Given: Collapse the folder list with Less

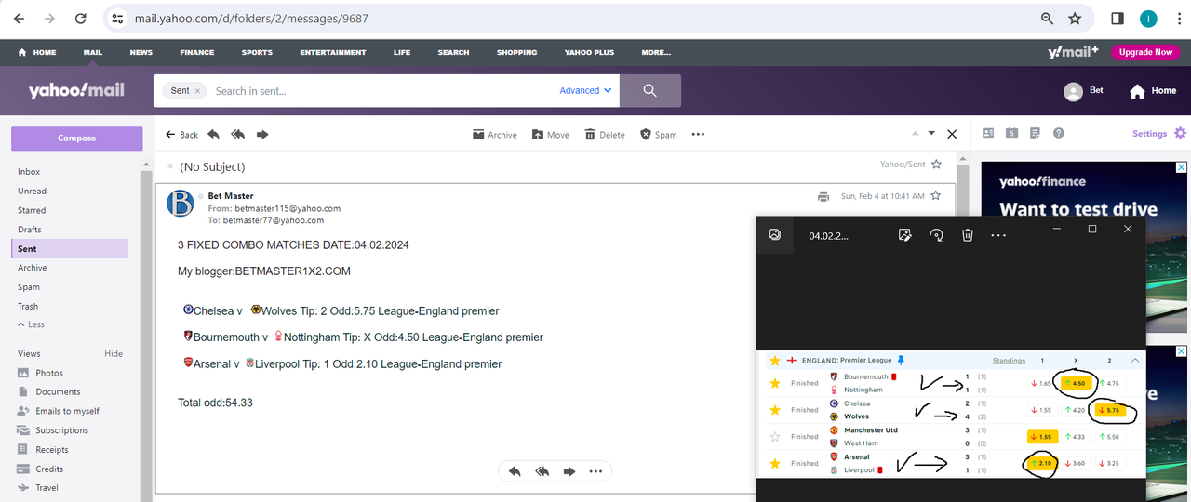Looking at the screenshot, I should (31, 324).
